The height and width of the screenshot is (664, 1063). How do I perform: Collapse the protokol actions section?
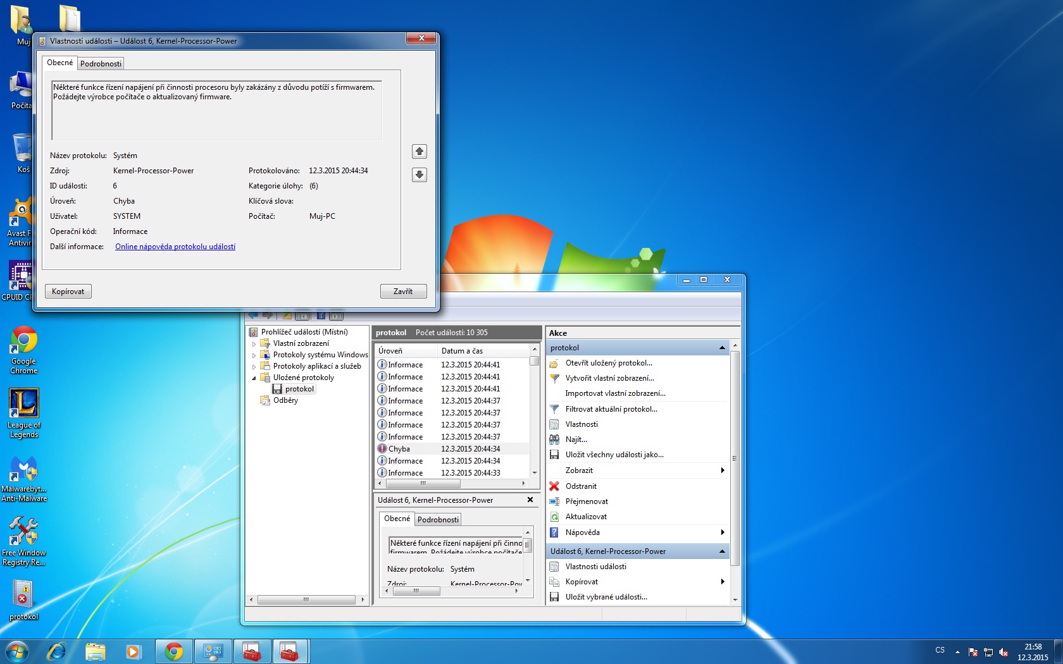(x=722, y=348)
